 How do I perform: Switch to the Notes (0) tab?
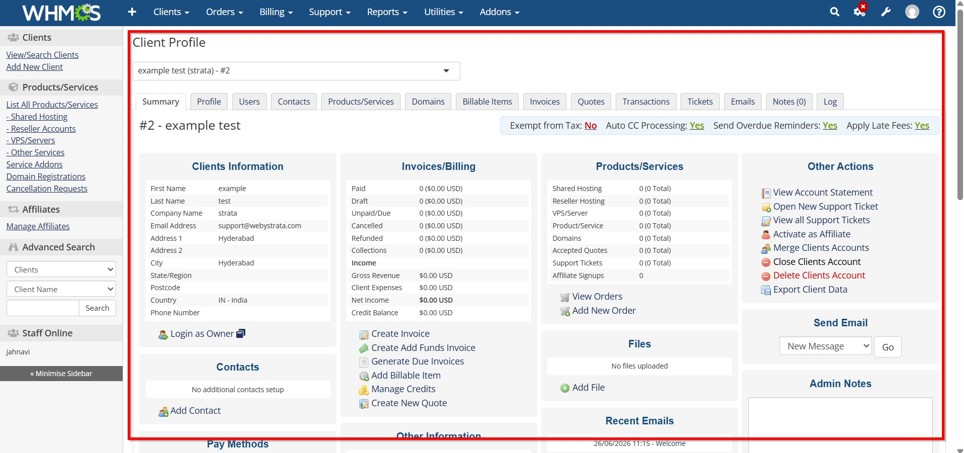click(789, 102)
